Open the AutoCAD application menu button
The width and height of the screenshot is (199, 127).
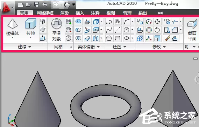click(x=7, y=7)
